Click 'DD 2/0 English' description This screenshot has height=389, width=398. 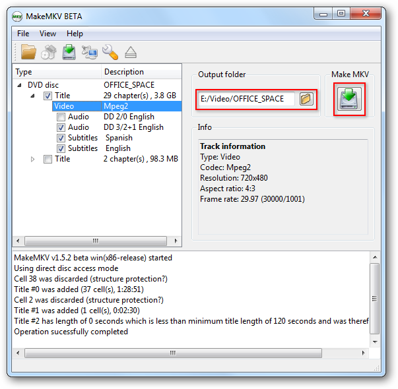(129, 117)
